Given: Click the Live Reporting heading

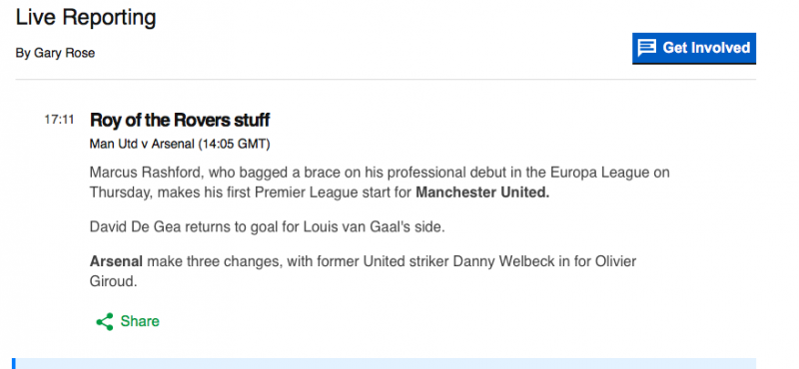Looking at the screenshot, I should click(x=86, y=17).
